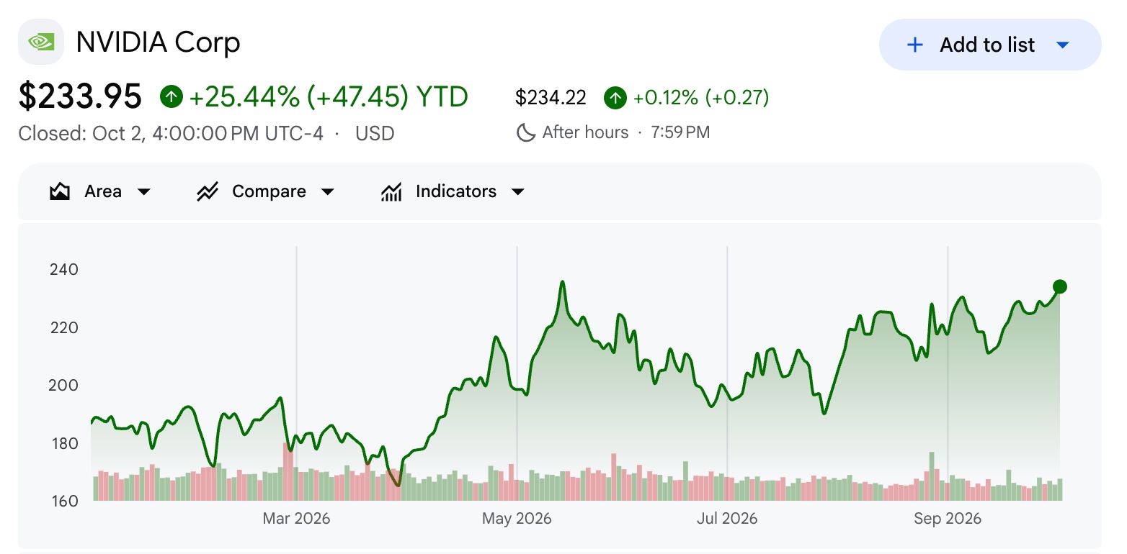1127x554 pixels.
Task: Click the green up-arrow icon beside +0.12%
Action: [615, 97]
